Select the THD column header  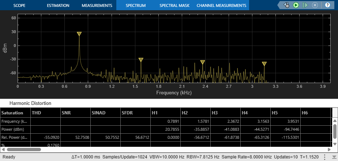coord(45,113)
